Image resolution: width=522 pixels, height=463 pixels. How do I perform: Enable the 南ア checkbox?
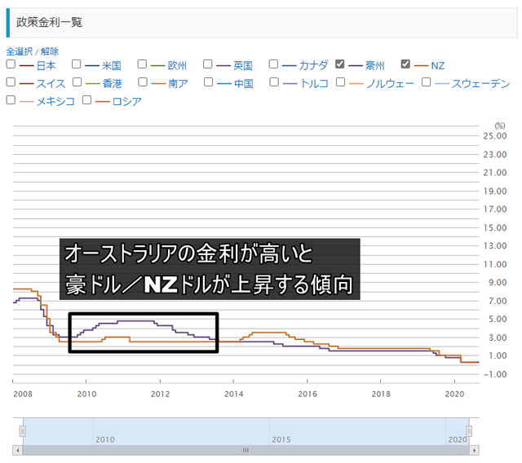(143, 82)
